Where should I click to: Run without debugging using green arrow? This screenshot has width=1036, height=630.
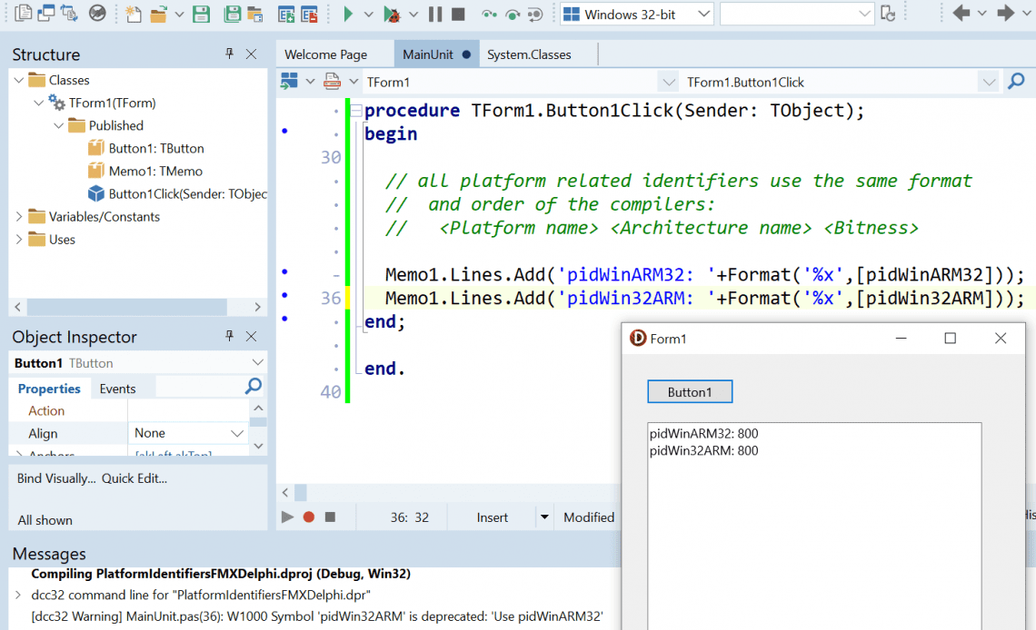coord(347,14)
